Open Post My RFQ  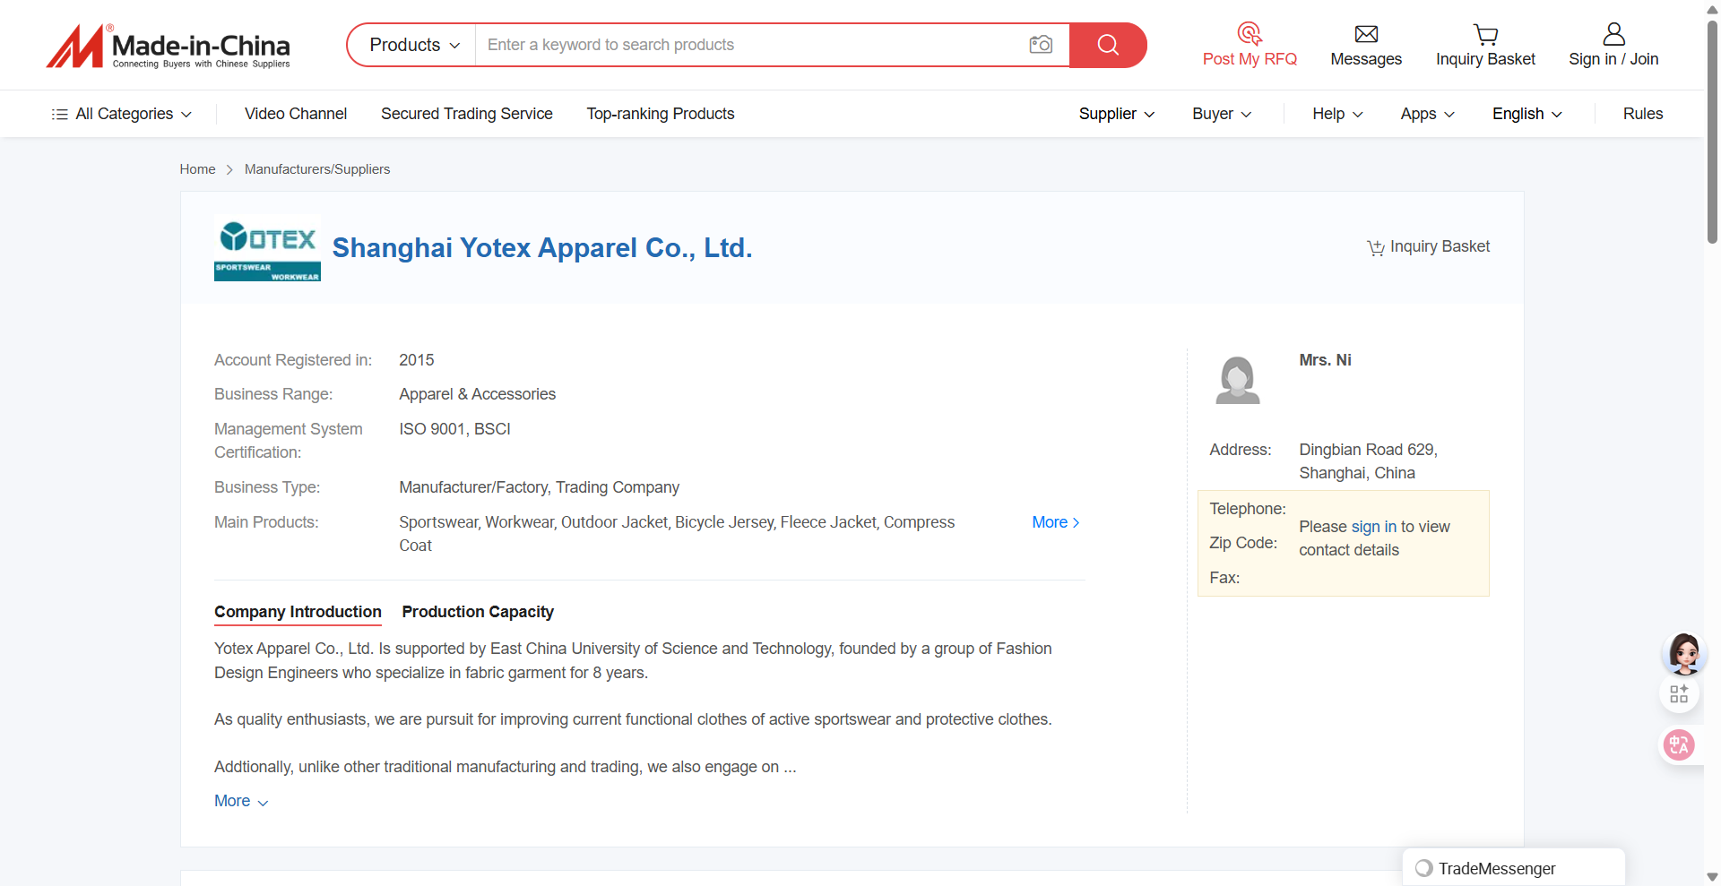point(1250,46)
